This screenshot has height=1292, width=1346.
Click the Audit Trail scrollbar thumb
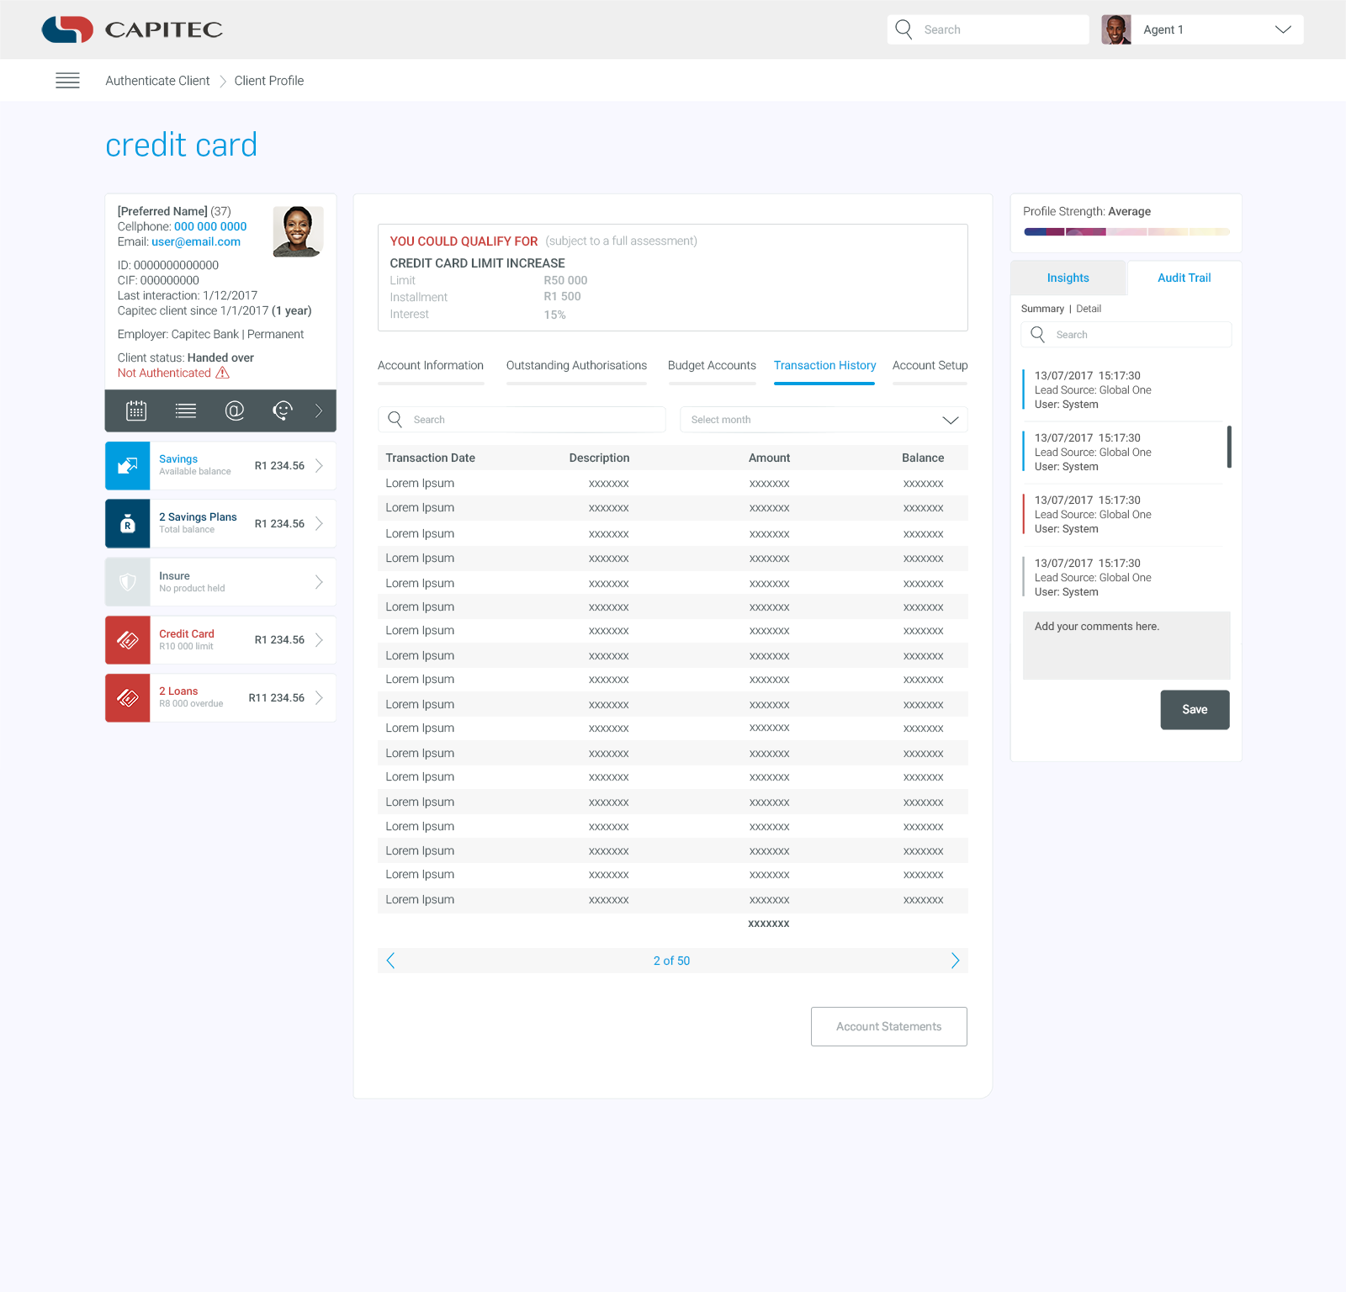click(x=1229, y=447)
